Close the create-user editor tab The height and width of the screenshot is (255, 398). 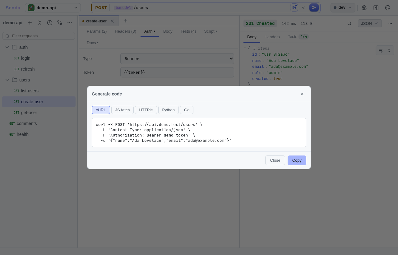[112, 21]
